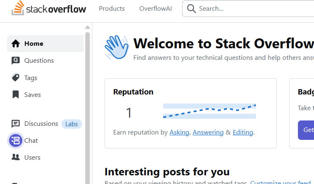Click the Users people icon
This screenshot has height=184, width=314.
16,157
